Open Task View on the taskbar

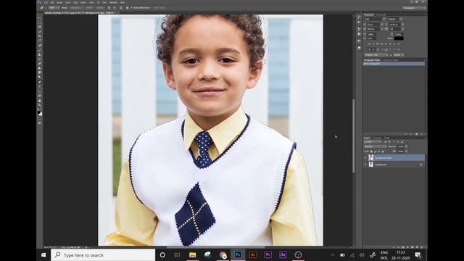177,254
